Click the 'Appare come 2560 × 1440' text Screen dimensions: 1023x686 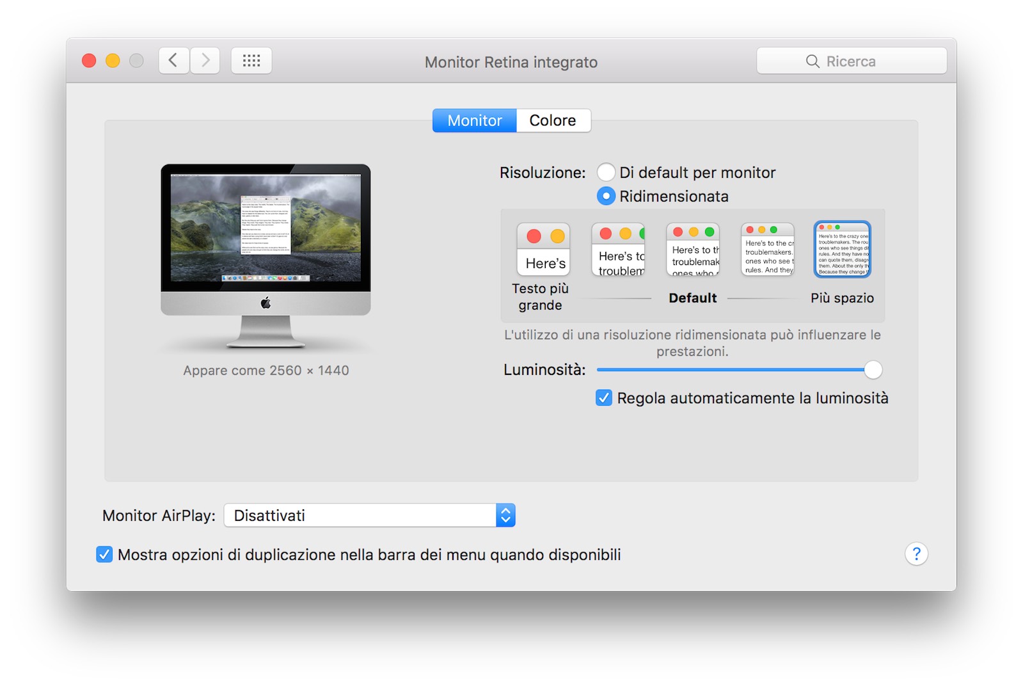point(266,371)
